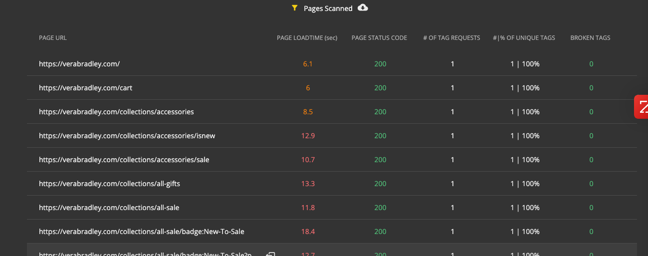Select the collections/all-gifts URL
Screen dimensions: 648x256
coord(109,184)
